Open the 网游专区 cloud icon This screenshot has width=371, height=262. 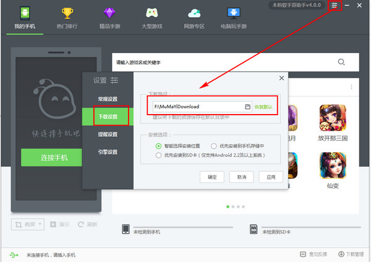point(194,12)
